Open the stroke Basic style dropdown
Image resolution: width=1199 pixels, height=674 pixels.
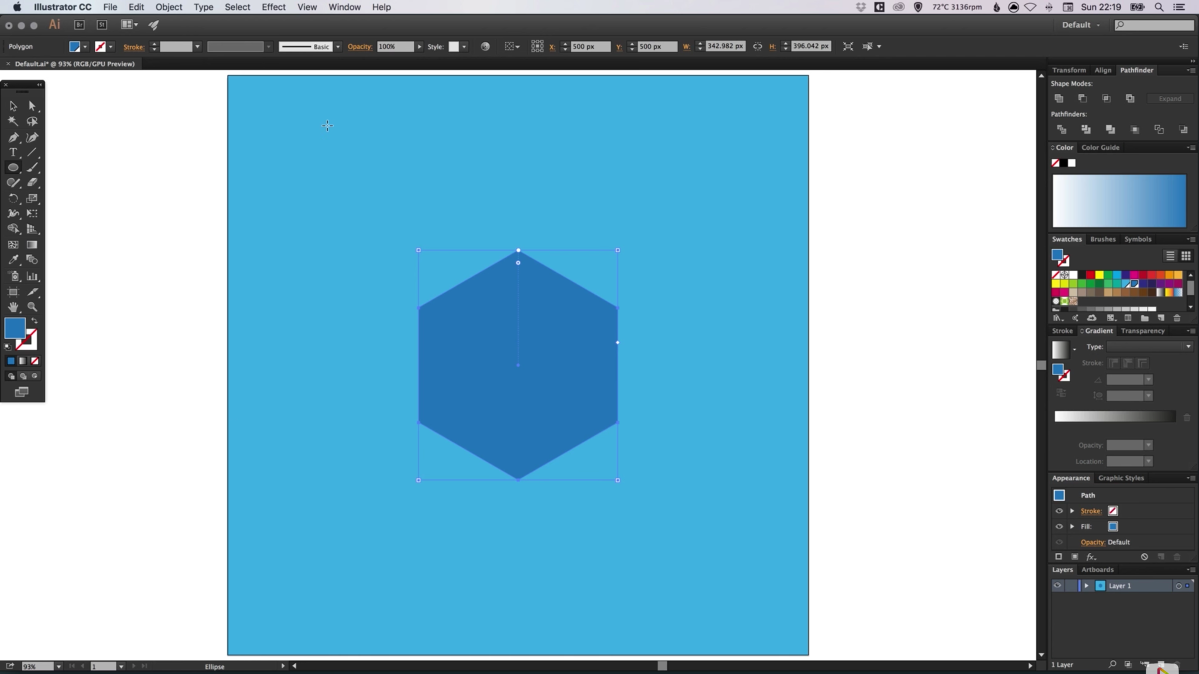tap(338, 46)
